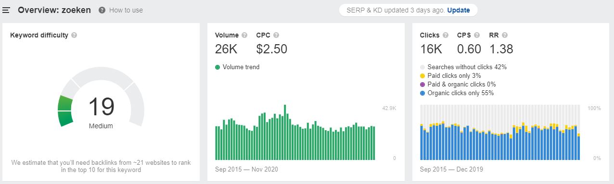This screenshot has width=614, height=184.
Task: Click the Medium difficulty label
Action: point(101,126)
